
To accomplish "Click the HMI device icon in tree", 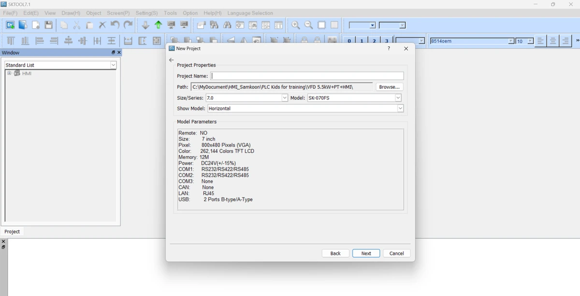I will pos(17,73).
